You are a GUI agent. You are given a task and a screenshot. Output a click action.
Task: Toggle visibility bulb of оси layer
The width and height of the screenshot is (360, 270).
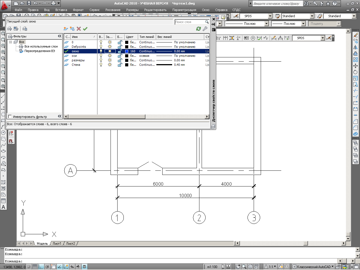[x=101, y=56]
